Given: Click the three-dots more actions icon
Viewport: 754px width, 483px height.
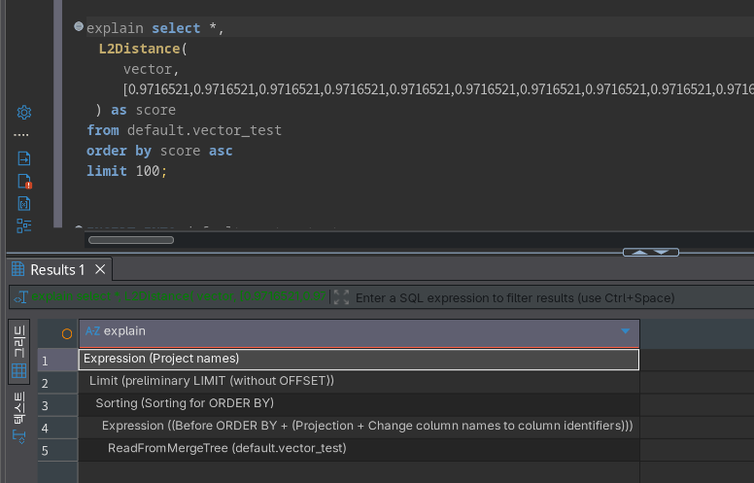Looking at the screenshot, I should pos(21,135).
